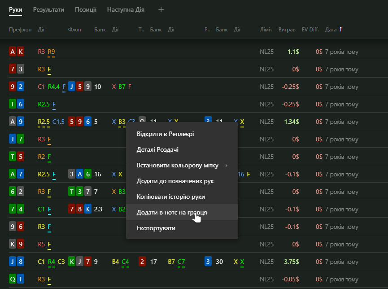The height and width of the screenshot is (289, 388).
Task: Click preflop action C1.5 in A9 row
Action: point(58,122)
